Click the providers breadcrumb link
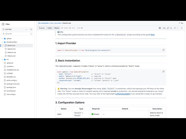This screenshot has width=186, height=139. tap(58, 23)
